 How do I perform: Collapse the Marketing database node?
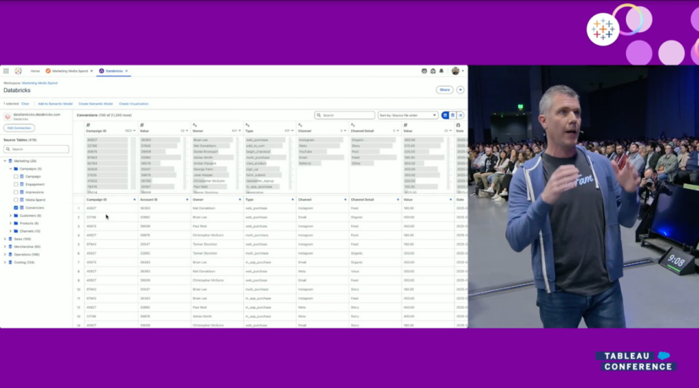(5, 161)
